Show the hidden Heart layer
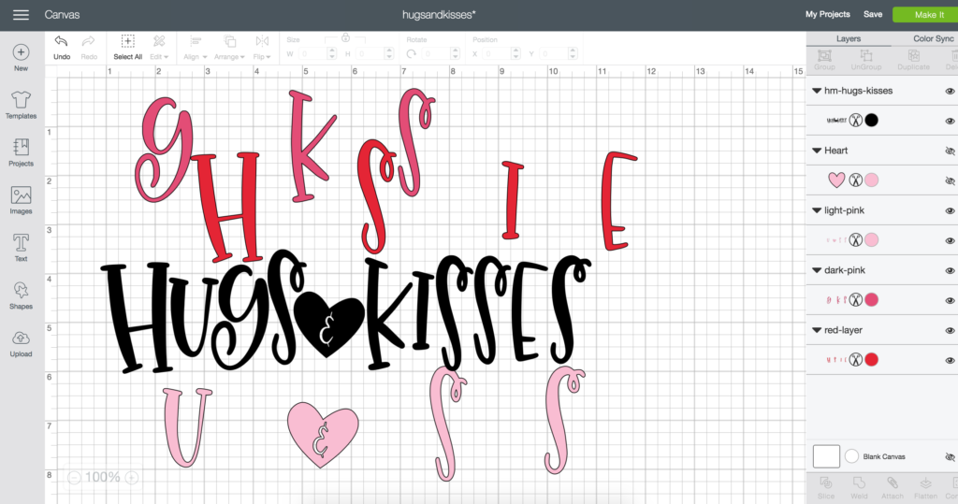 (950, 151)
